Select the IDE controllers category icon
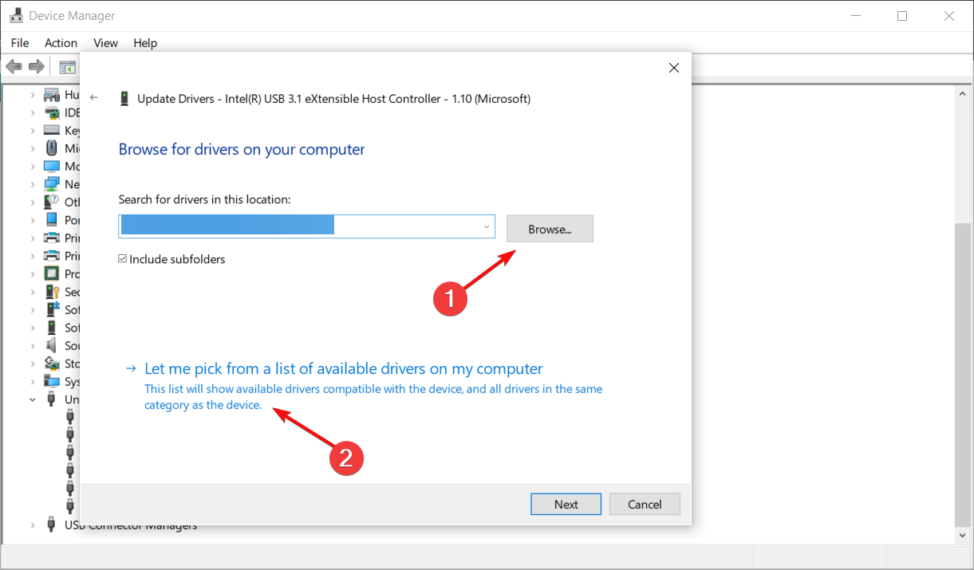This screenshot has height=570, width=974. (x=52, y=112)
